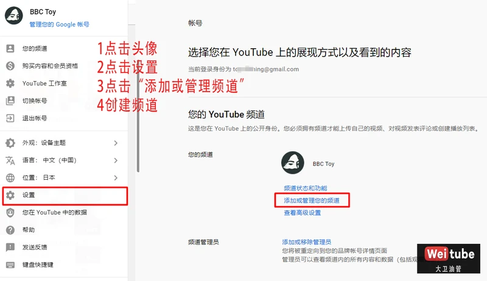Click the 语言 translate icon

(x=10, y=160)
